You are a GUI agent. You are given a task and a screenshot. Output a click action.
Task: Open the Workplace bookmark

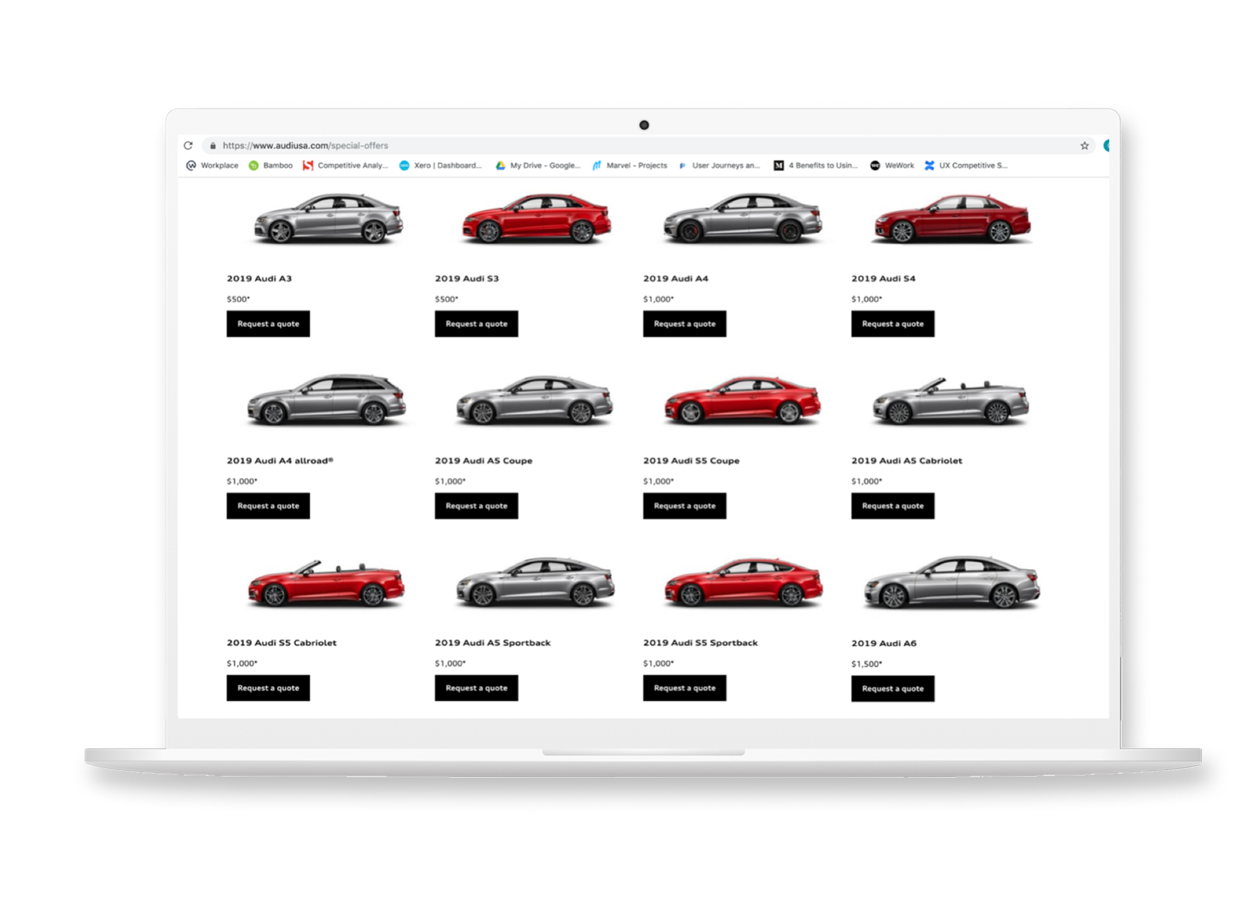tap(212, 165)
